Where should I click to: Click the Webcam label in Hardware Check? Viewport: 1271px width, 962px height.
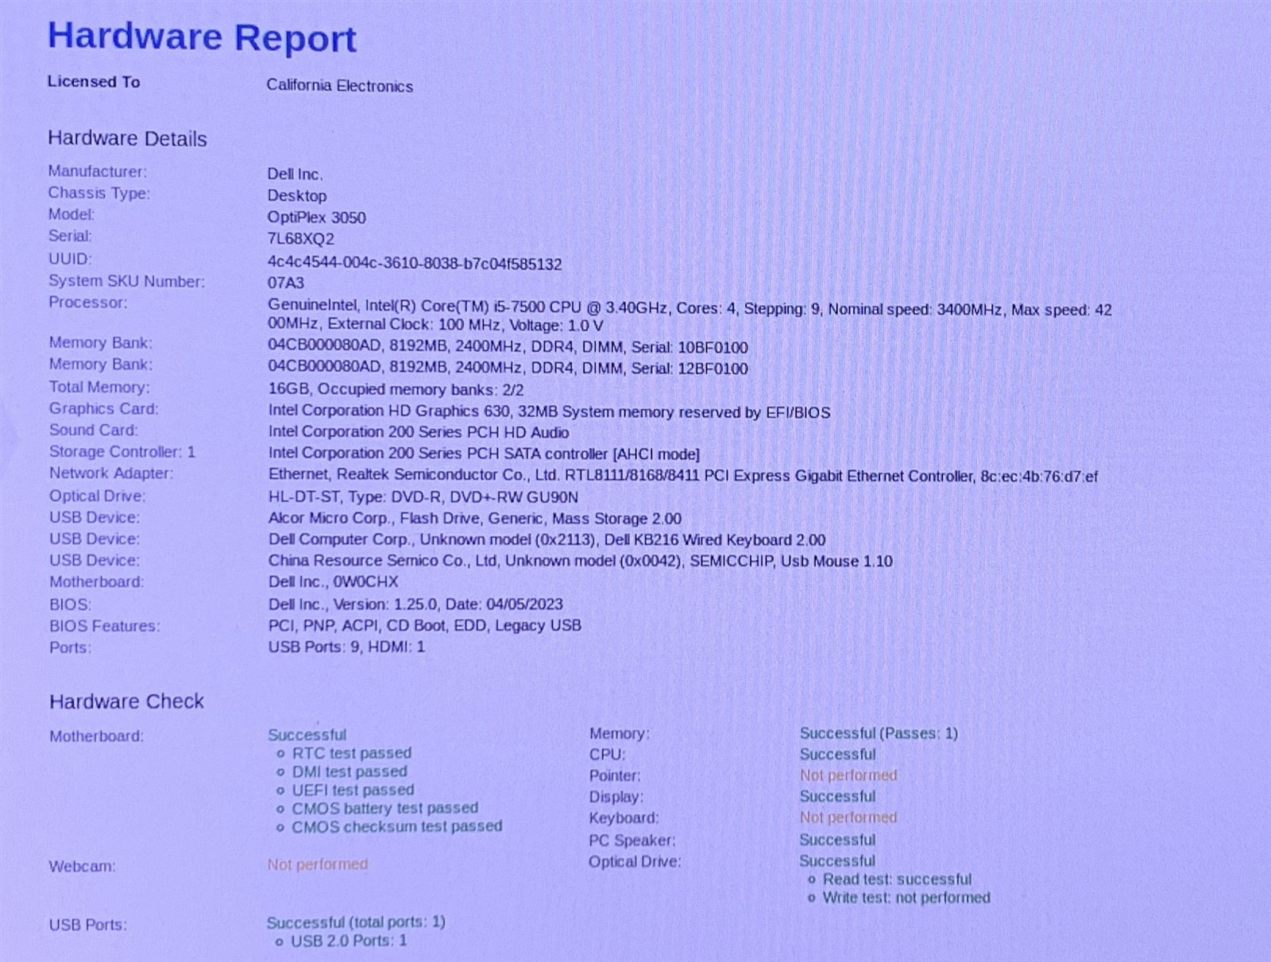pyautogui.click(x=82, y=867)
